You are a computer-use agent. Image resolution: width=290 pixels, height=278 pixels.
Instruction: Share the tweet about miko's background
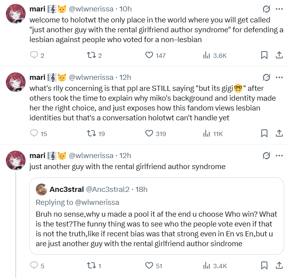279,134
